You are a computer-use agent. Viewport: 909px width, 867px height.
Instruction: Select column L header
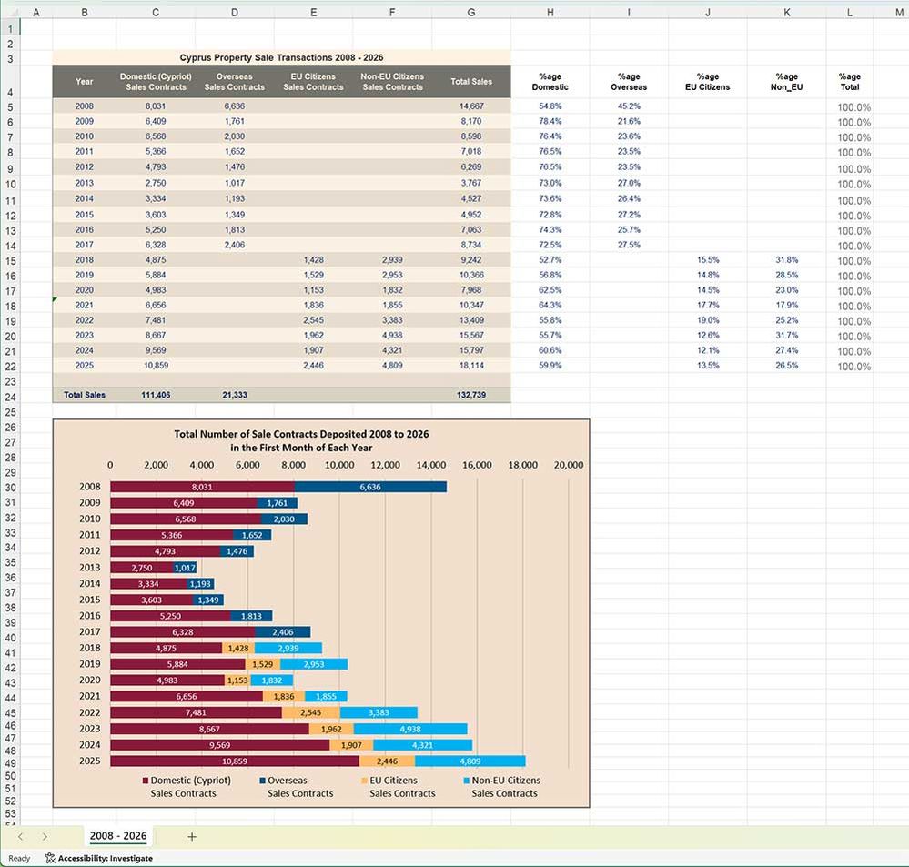(849, 13)
